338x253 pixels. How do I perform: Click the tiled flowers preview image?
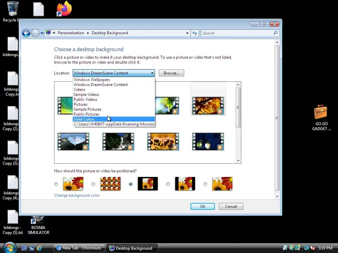pyautogui.click(x=110, y=184)
